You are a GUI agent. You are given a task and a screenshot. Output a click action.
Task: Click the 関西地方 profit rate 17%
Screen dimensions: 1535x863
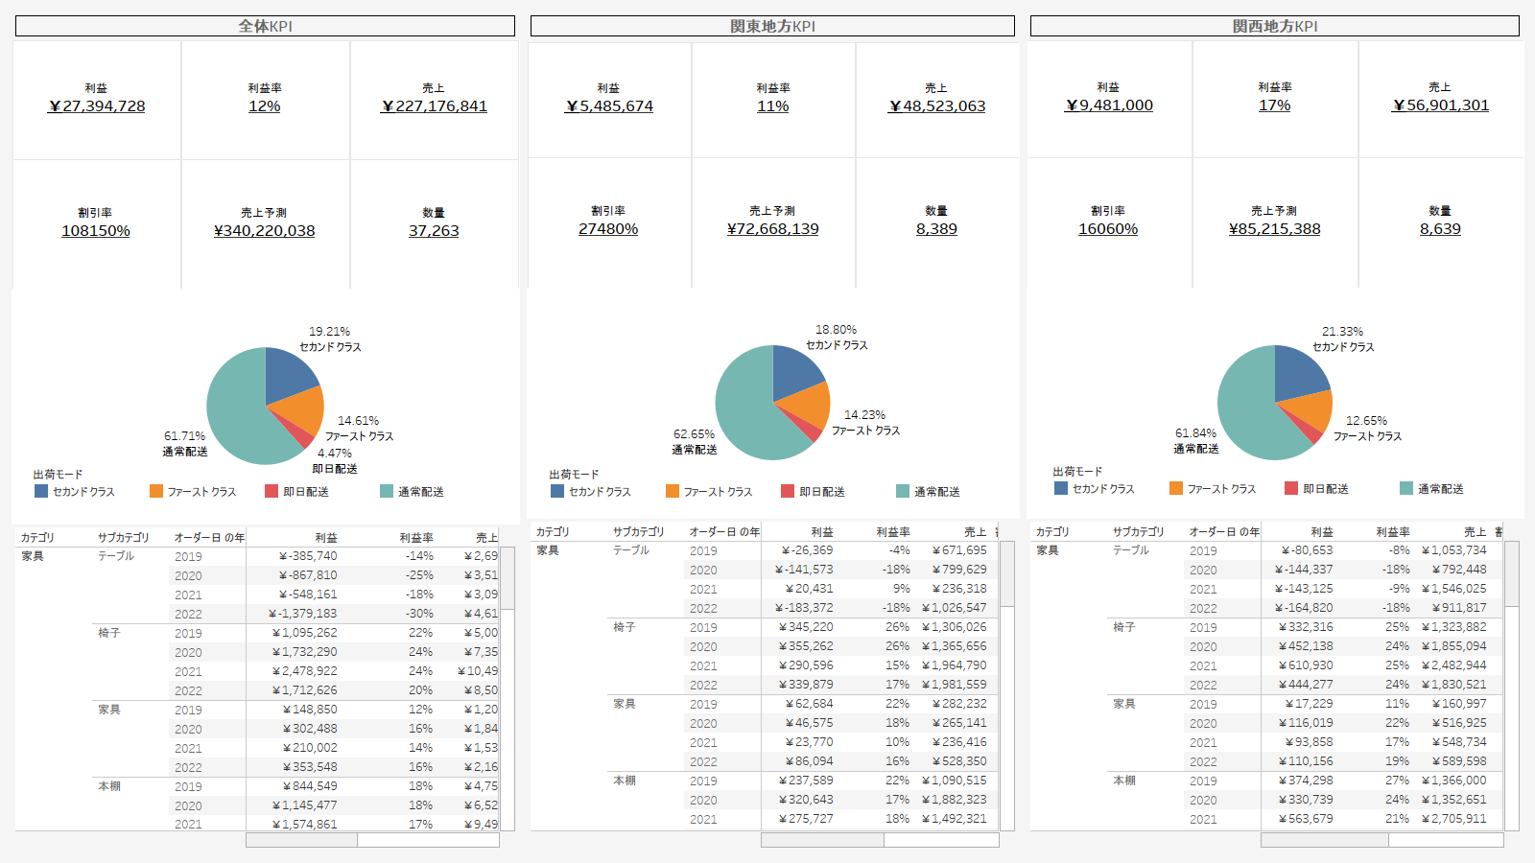click(x=1274, y=105)
